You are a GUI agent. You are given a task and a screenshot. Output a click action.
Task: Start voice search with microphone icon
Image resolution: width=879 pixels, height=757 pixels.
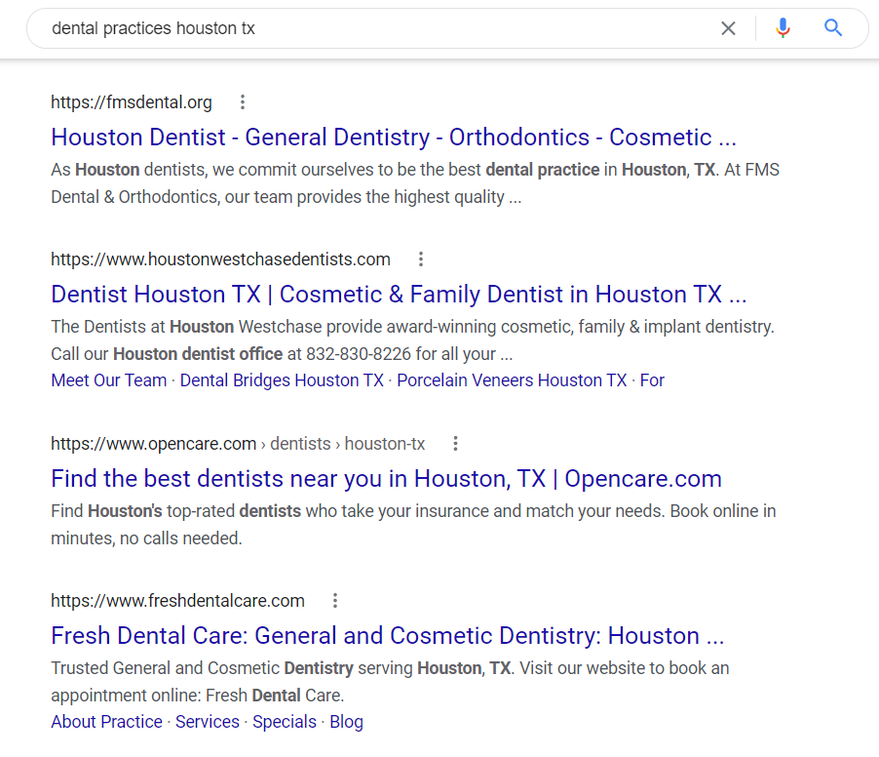tap(783, 28)
